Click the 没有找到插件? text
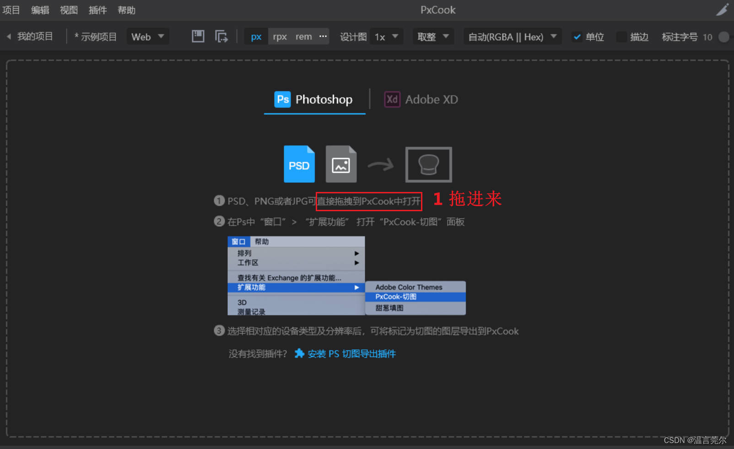The width and height of the screenshot is (734, 449). pyautogui.click(x=258, y=354)
